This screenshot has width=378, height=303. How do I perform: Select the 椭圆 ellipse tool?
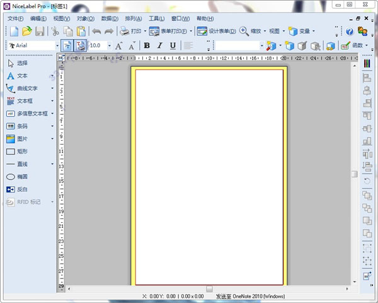[x=22, y=177]
